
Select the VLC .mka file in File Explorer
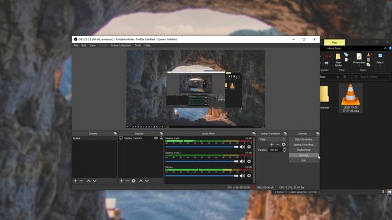click(x=350, y=98)
